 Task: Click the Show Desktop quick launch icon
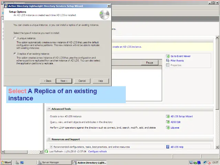coord(22,163)
